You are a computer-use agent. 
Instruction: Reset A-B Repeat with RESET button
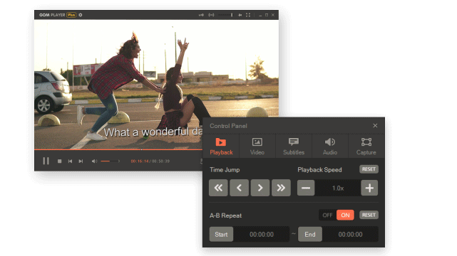(x=369, y=215)
